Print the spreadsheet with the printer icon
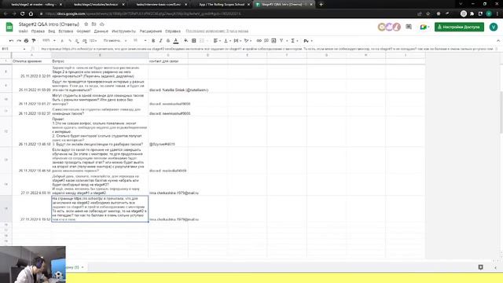Viewport: 503px width, 283px height. 26,41
